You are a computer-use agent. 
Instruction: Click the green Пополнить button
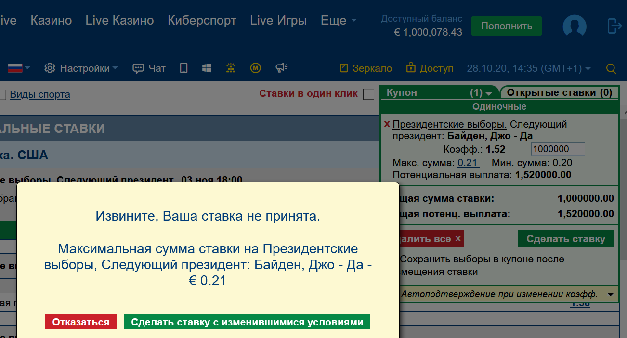click(x=506, y=26)
